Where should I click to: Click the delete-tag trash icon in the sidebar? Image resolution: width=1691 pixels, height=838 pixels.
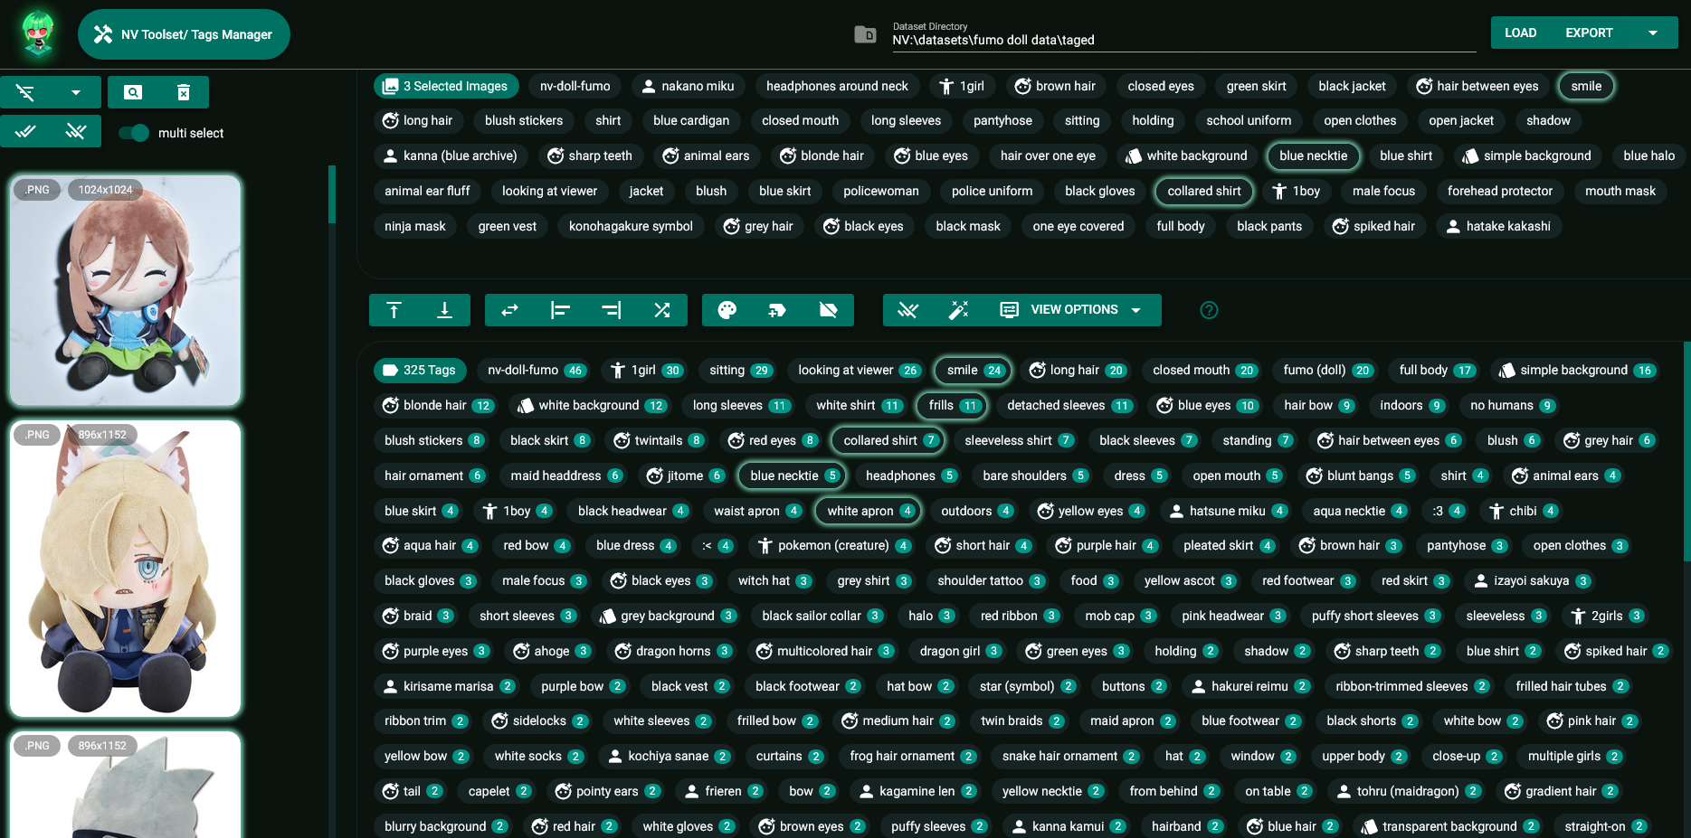pyautogui.click(x=184, y=92)
